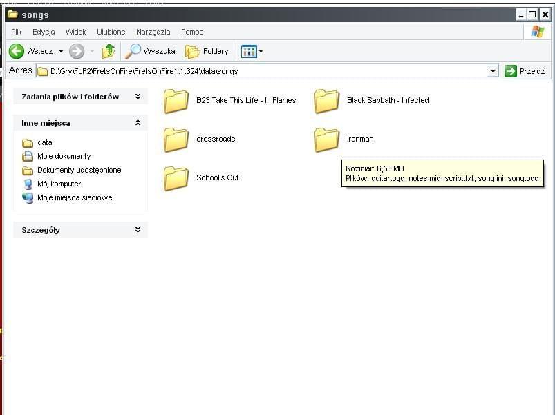Click the 'Black Sabbath - Infected' name
The width and height of the screenshot is (555, 415).
tap(388, 100)
